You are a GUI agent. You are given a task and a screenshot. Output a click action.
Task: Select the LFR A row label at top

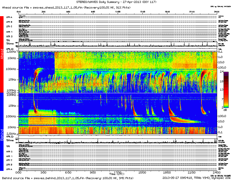pos(9,17)
